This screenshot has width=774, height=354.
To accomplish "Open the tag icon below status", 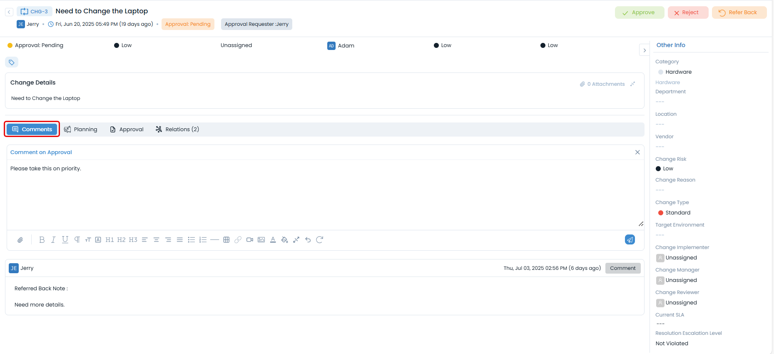I will click(12, 62).
